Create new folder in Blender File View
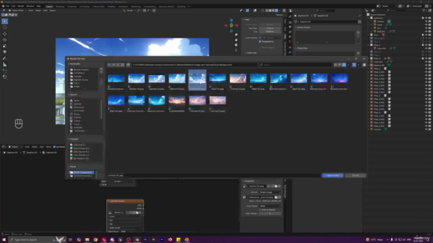This screenshot has height=243, width=433. pos(128,65)
